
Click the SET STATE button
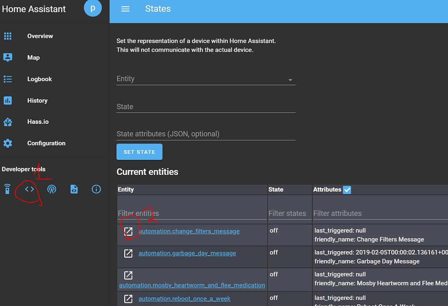point(139,151)
